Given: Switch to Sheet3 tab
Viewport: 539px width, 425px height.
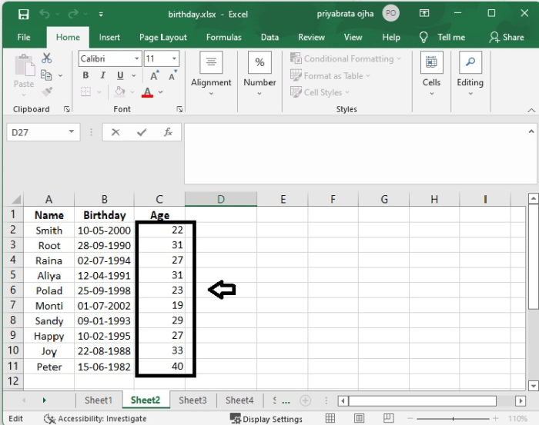Looking at the screenshot, I should point(192,400).
